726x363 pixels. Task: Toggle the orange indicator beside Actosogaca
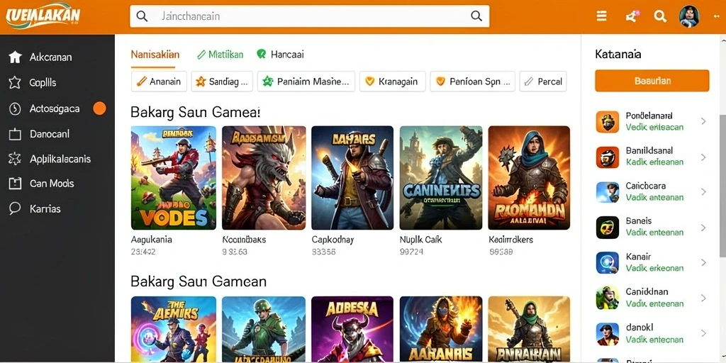point(99,108)
